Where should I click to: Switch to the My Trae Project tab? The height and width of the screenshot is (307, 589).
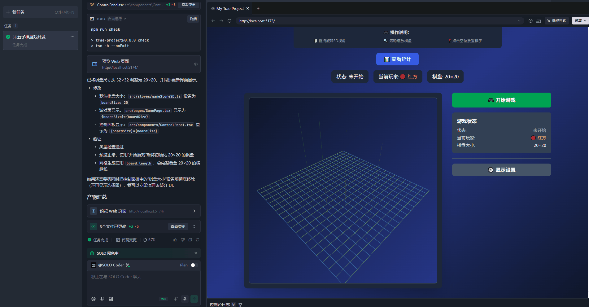coord(230,8)
